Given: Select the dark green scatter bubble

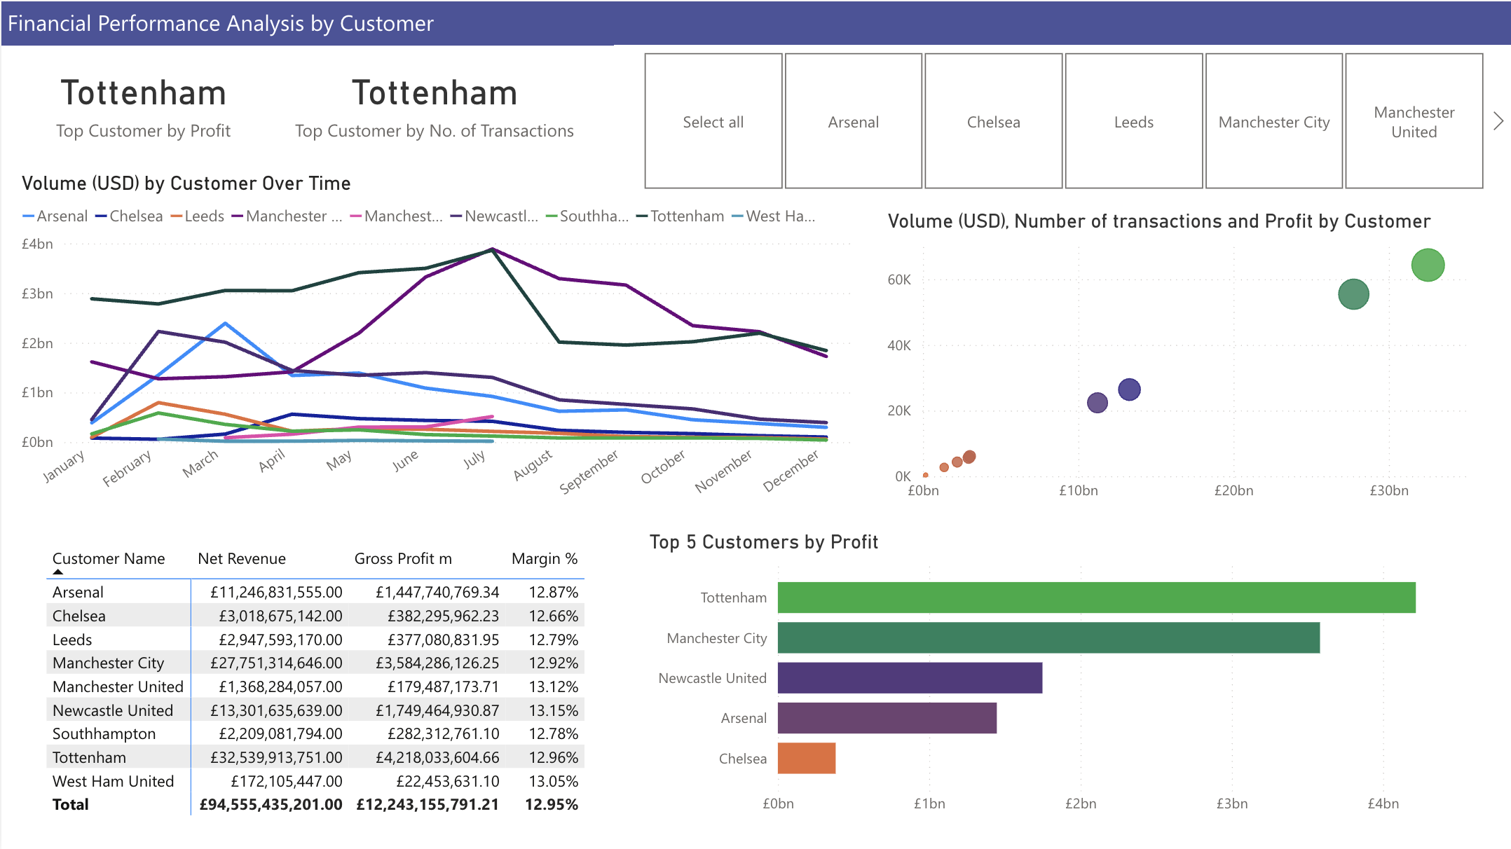Looking at the screenshot, I should [1353, 294].
